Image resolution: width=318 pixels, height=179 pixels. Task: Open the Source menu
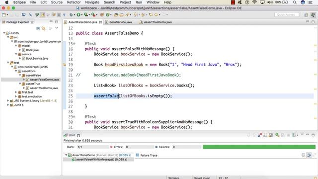click(57, 2)
